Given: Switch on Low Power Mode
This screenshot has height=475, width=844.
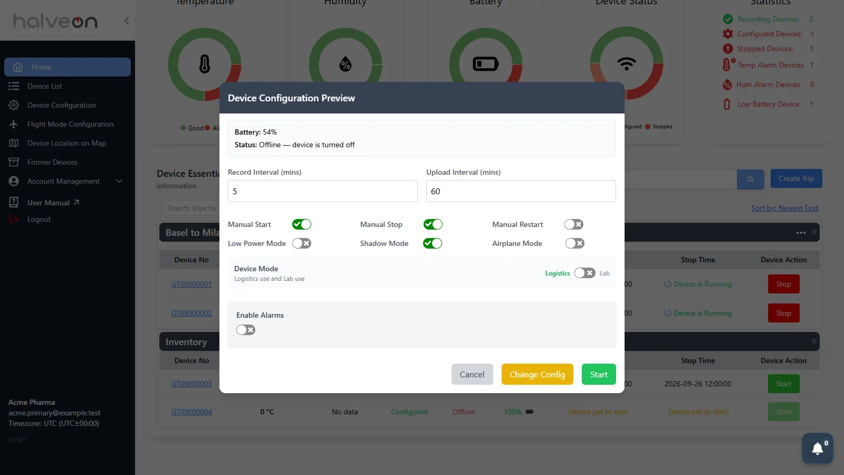Looking at the screenshot, I should coord(302,243).
